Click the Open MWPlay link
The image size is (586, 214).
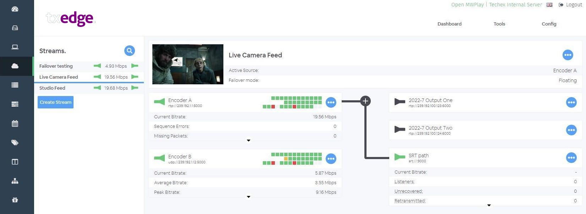(x=467, y=5)
